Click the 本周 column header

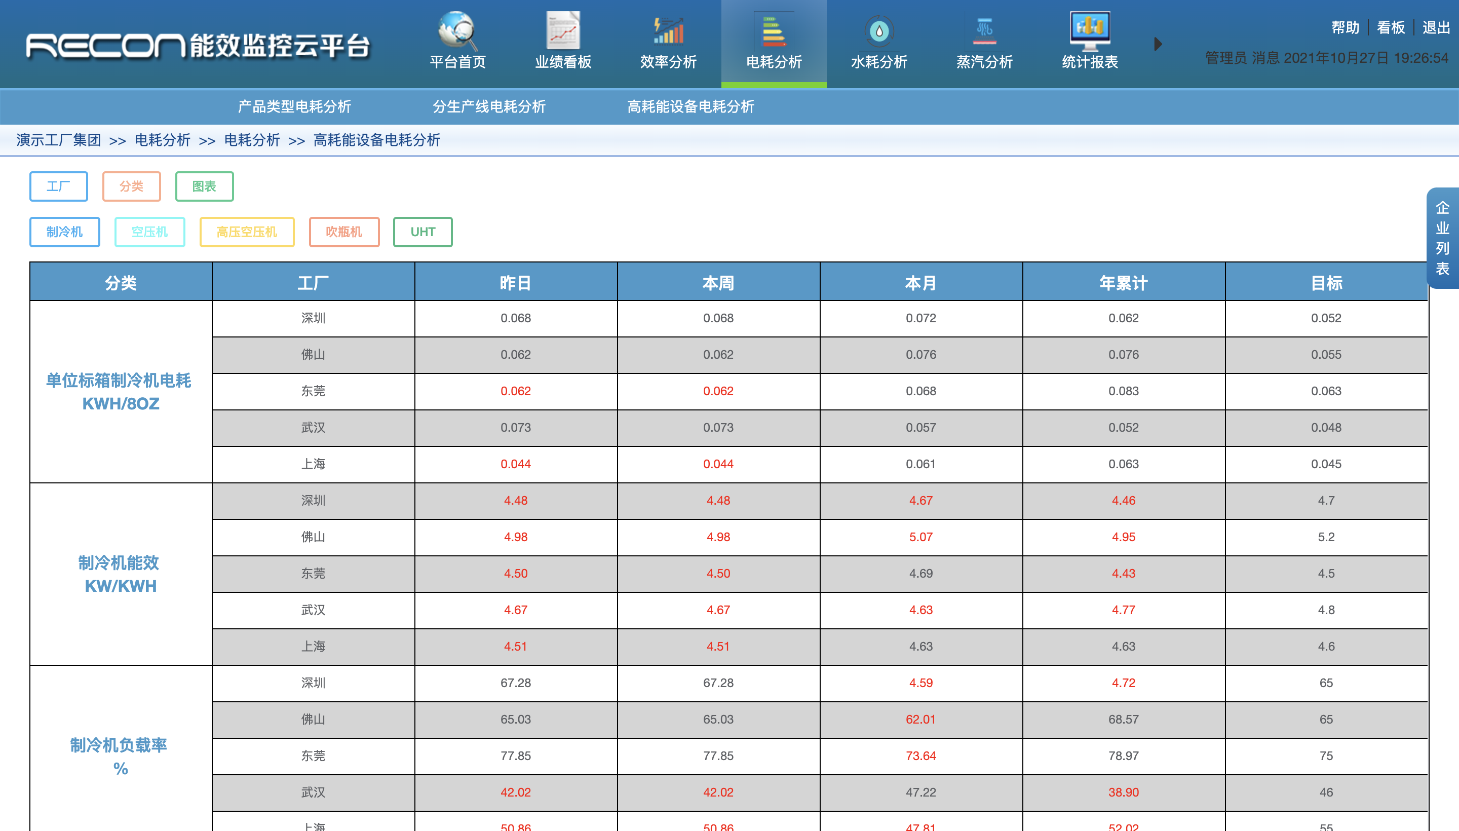point(718,282)
